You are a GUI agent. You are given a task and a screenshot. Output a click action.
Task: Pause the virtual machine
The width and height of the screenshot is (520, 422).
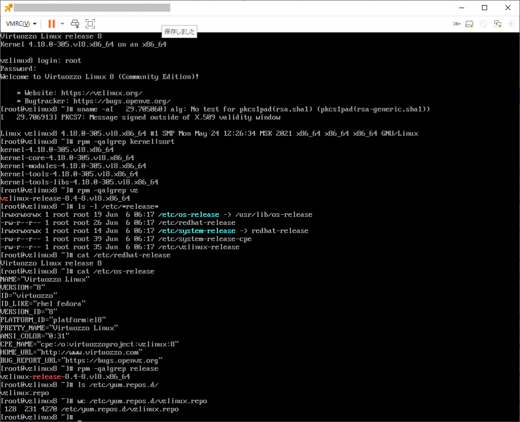[x=51, y=23]
